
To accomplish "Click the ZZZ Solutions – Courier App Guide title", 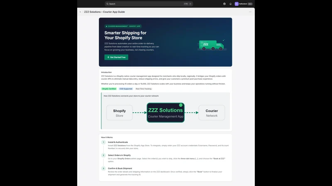I will [105, 12].
